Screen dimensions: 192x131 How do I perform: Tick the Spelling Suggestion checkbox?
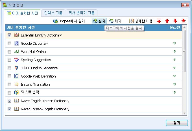(9, 60)
